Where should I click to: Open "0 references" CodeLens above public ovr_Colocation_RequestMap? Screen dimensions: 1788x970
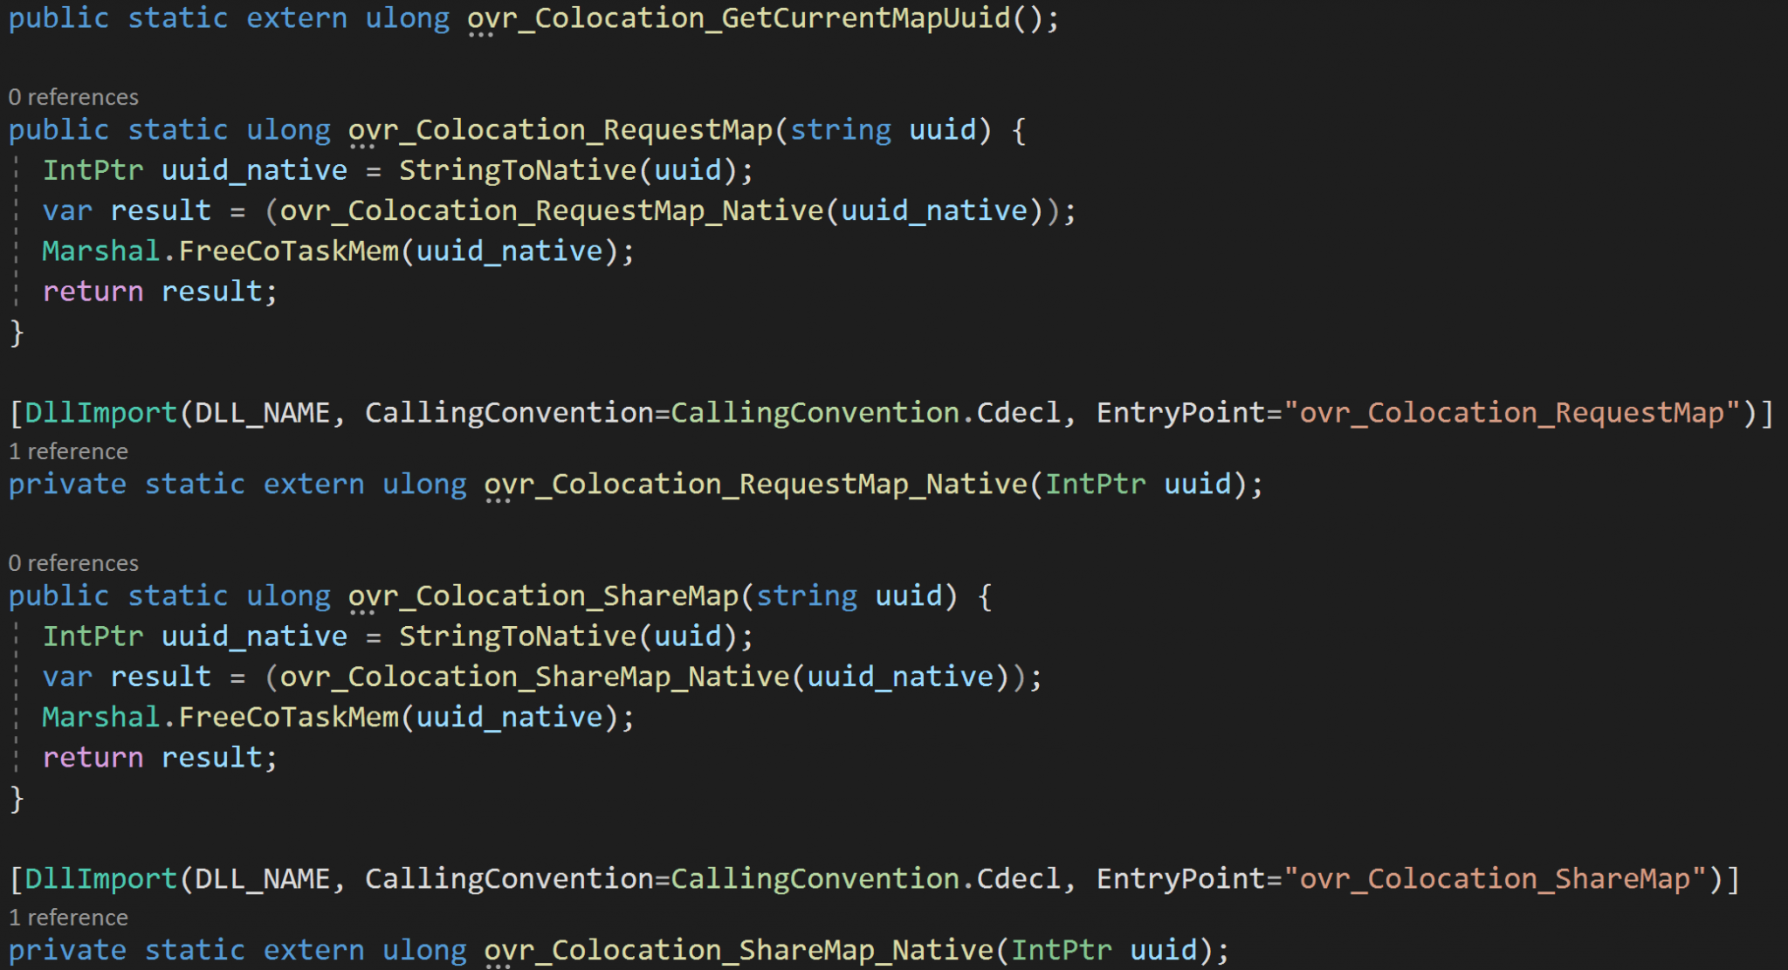pyautogui.click(x=73, y=97)
